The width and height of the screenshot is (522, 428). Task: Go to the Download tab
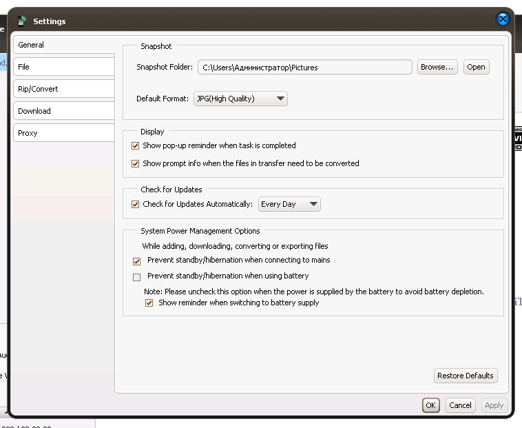[x=64, y=111]
